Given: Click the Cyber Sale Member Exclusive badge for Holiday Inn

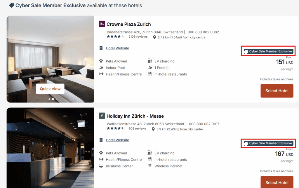Looking at the screenshot, I should click(x=268, y=143).
